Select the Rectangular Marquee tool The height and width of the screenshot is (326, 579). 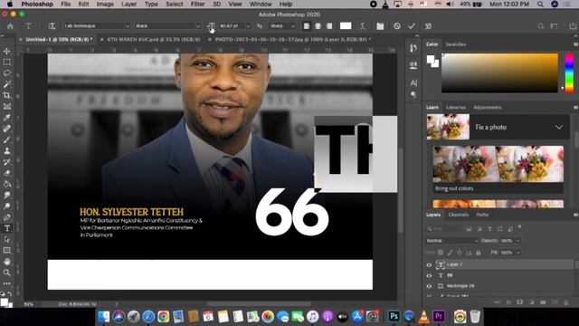pos(6,62)
